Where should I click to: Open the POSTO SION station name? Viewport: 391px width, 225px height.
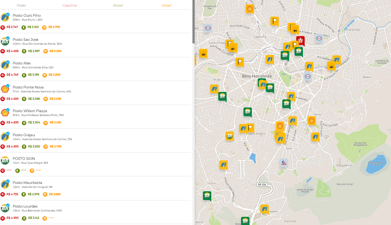pos(24,158)
